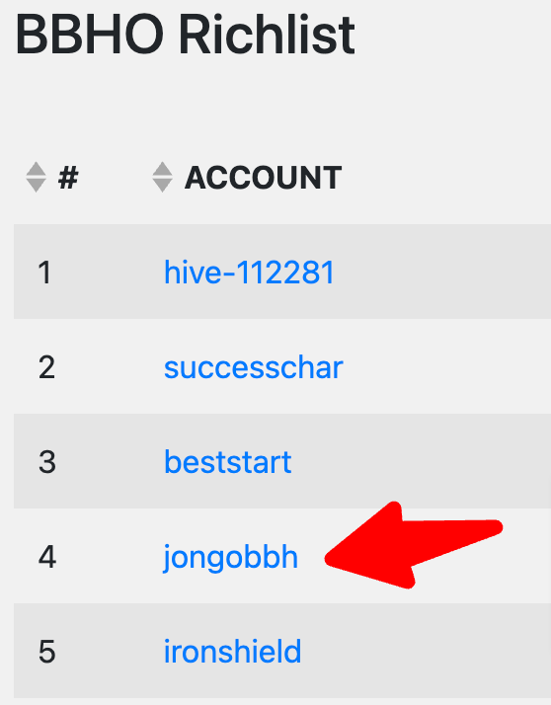Sort the table by the # column header
The width and height of the screenshot is (551, 705).
(x=68, y=178)
